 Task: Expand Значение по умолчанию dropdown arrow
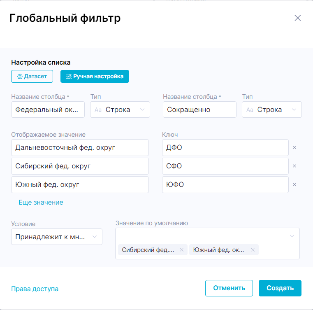coord(292,236)
